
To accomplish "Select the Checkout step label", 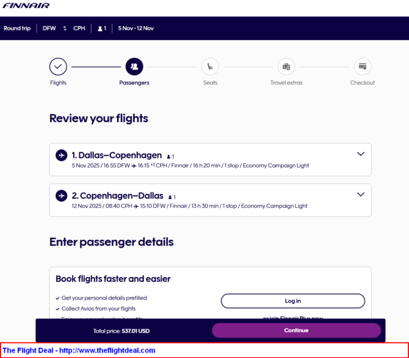I will (x=363, y=82).
